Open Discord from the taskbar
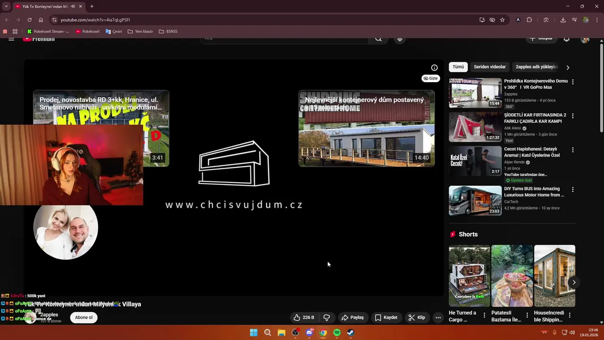Viewport: 604px width, 340px height. click(x=309, y=332)
